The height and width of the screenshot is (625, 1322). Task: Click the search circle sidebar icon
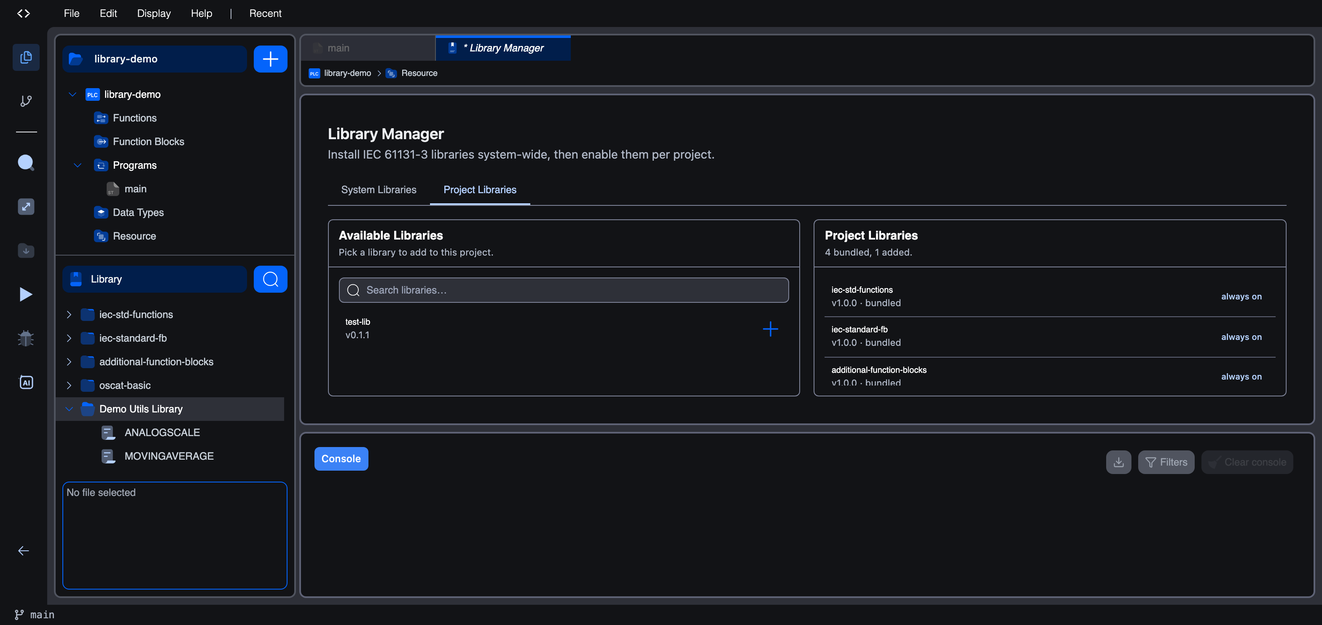(26, 163)
